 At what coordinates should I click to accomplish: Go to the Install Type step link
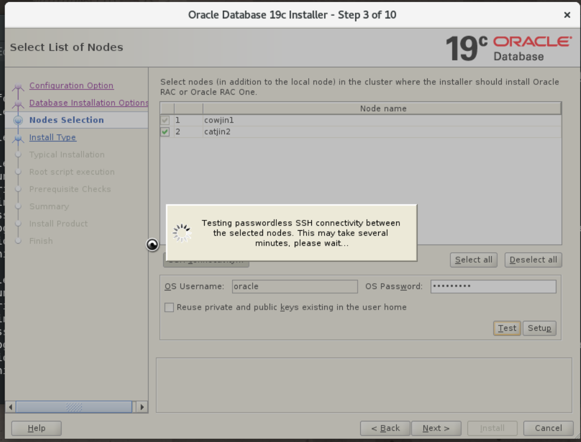click(x=52, y=137)
